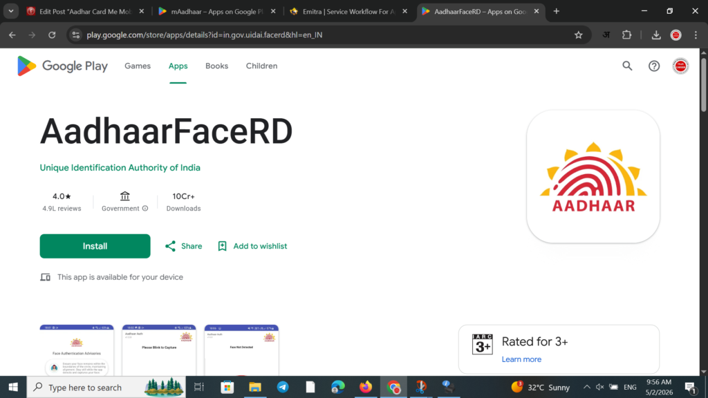Select the Books tab
Screen dimensions: 708x398
[x=216, y=66]
